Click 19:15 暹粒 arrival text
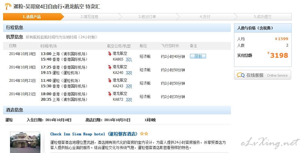This screenshot has width=303, height=153. (60, 73)
